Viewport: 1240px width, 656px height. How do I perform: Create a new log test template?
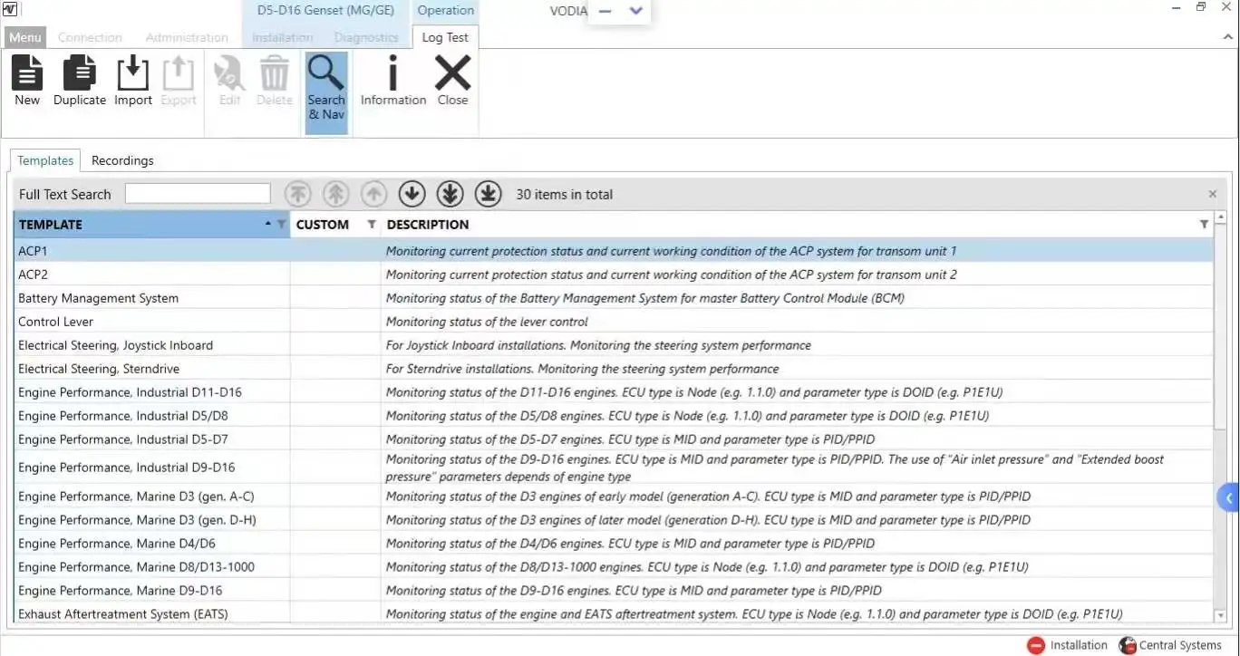click(x=27, y=81)
